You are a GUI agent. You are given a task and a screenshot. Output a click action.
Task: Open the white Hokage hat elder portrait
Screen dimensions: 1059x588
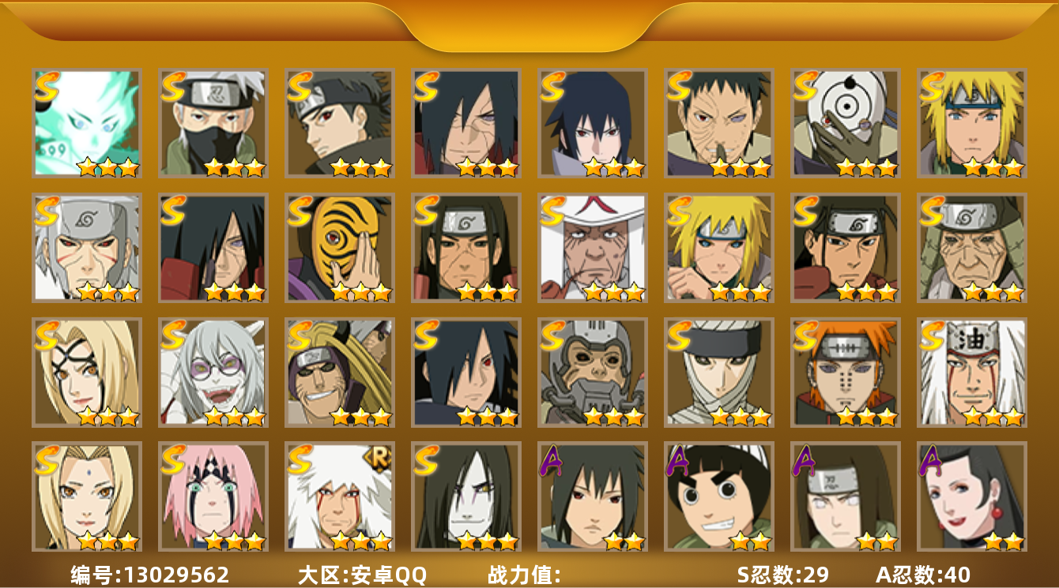[593, 248]
